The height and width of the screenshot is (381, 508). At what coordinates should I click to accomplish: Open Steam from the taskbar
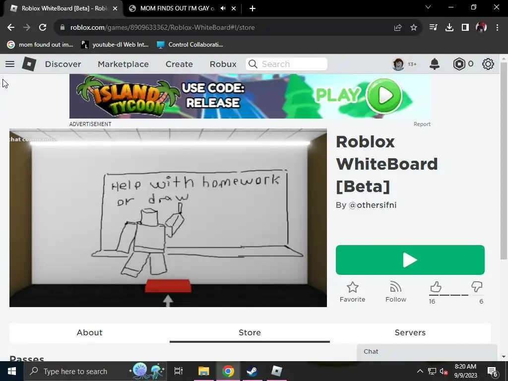[252, 371]
